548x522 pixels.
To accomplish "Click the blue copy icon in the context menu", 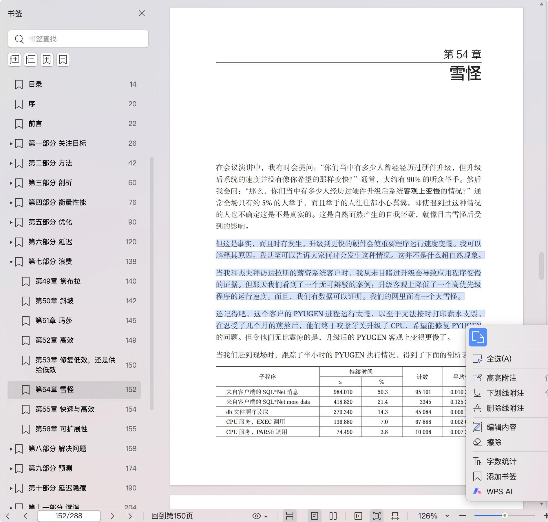I will click(478, 337).
